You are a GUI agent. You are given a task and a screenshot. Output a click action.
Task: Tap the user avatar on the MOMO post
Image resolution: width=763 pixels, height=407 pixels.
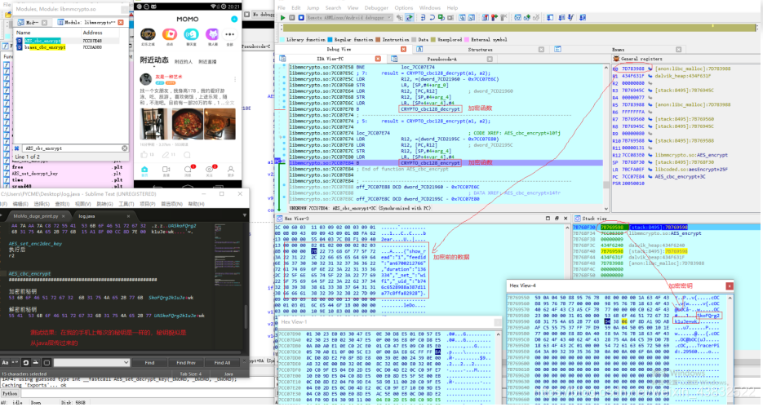[x=145, y=79]
